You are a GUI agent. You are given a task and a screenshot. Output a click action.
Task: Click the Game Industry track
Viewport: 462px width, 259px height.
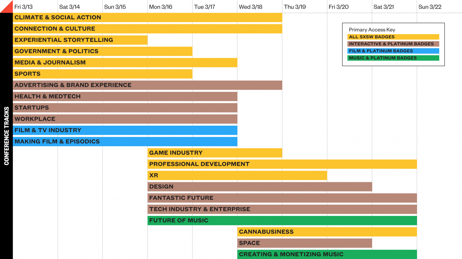[215, 153]
